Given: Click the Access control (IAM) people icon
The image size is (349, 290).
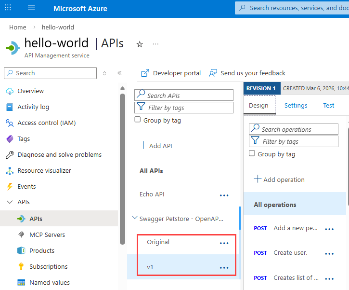Looking at the screenshot, I should 10,123.
